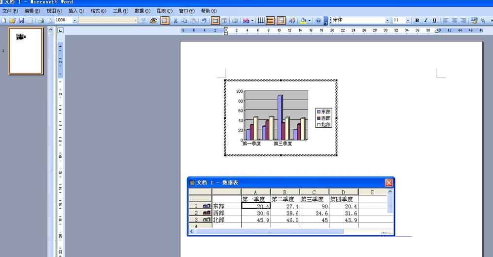
Task: Open the zoom 100% dropdown
Action: 74,20
